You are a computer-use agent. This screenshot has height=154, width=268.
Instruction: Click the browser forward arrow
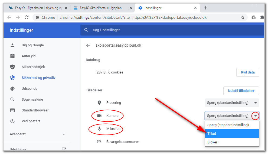pos(18,17)
